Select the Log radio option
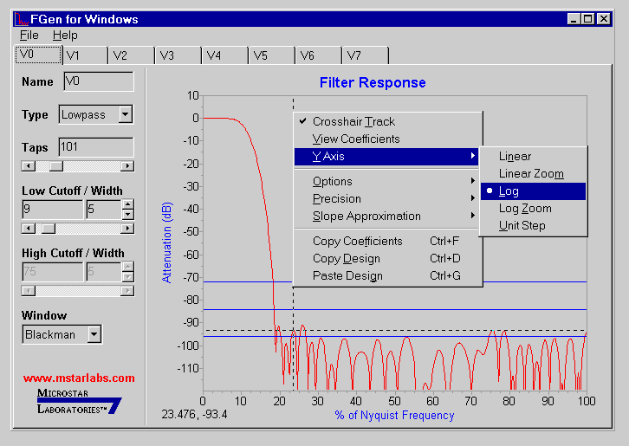 coord(533,191)
